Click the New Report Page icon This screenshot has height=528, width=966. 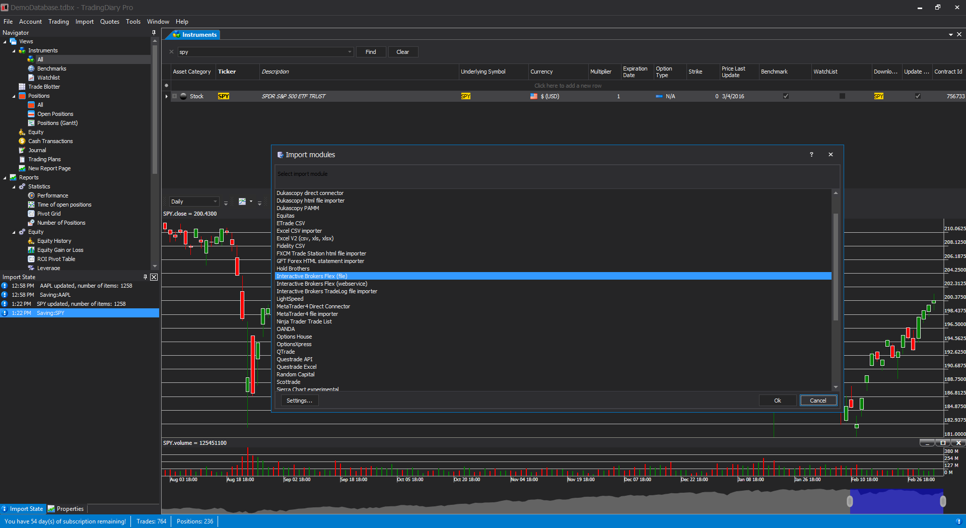point(22,168)
